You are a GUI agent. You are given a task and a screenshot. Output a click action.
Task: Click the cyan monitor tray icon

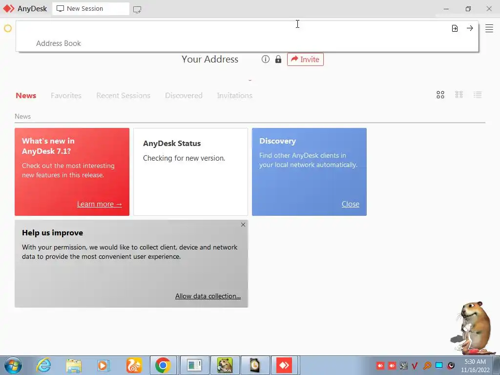tap(439, 365)
